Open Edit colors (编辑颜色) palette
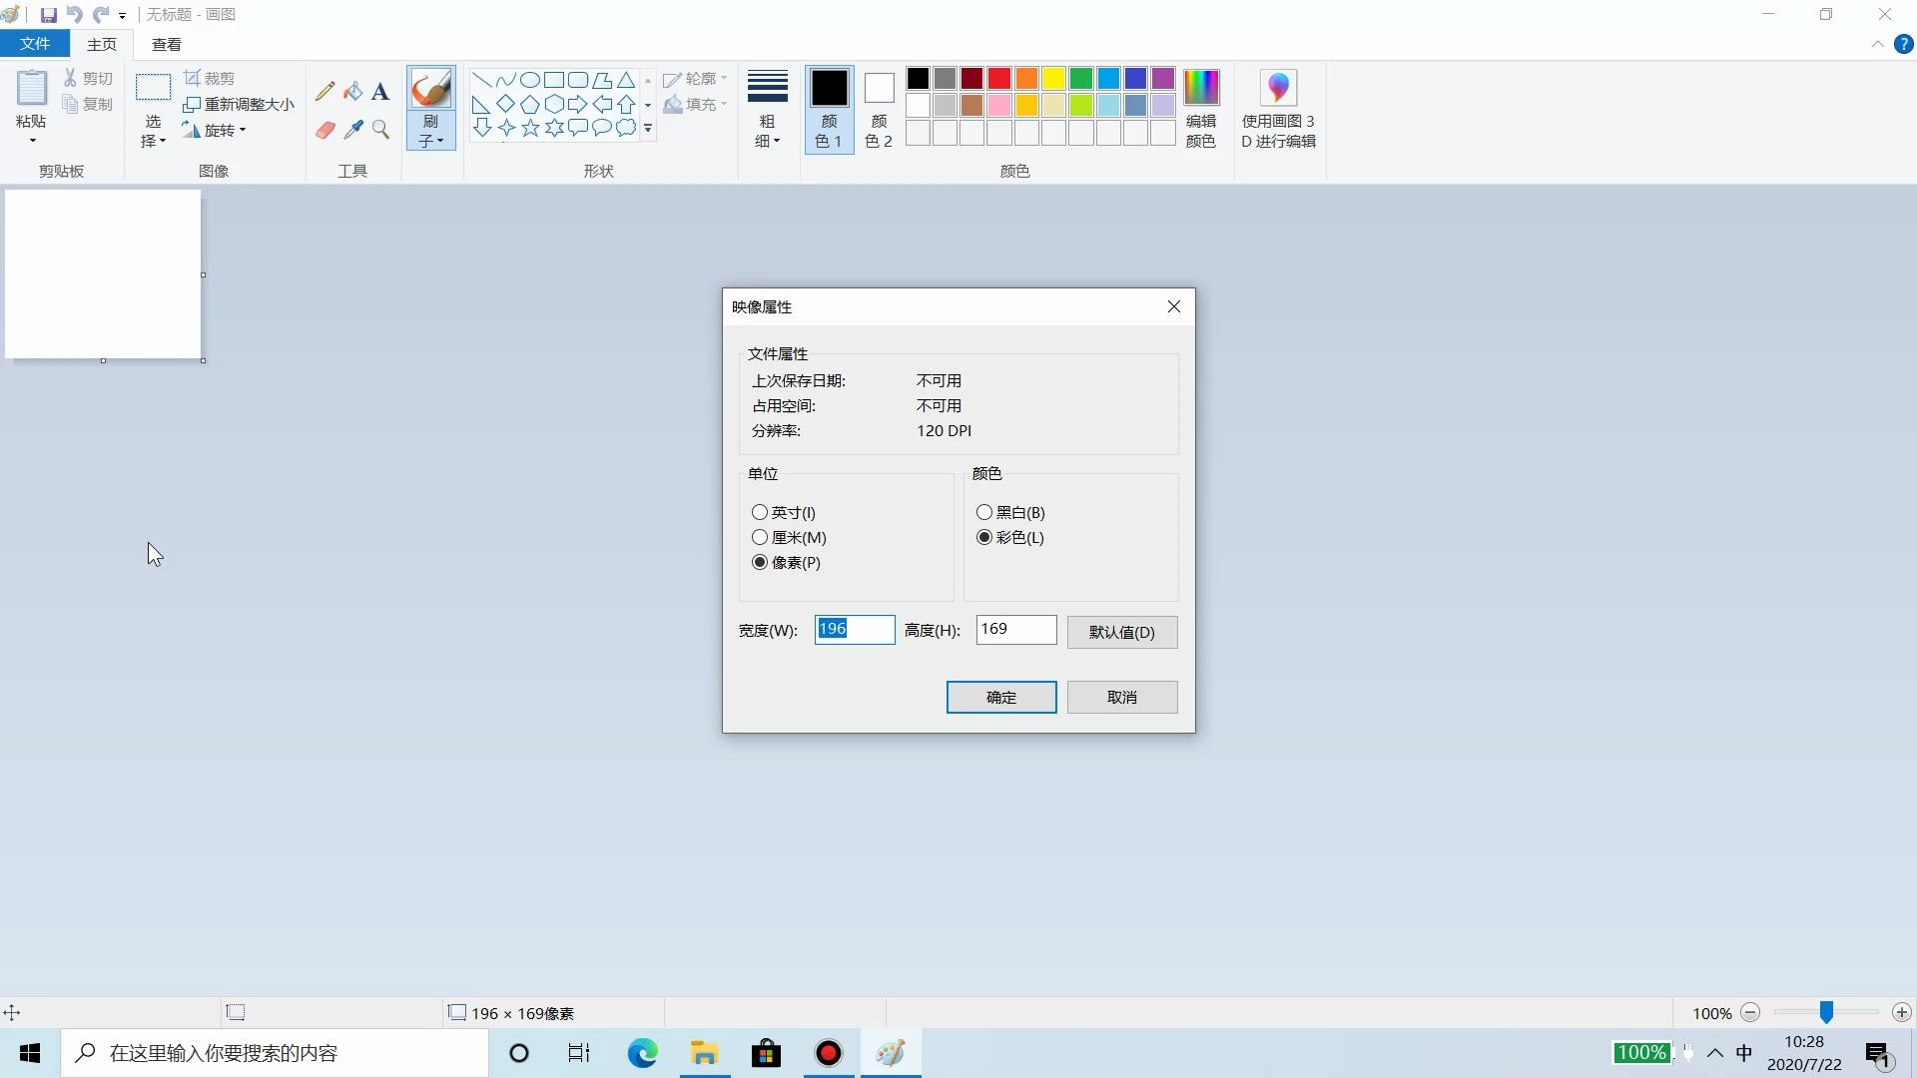 pyautogui.click(x=1201, y=109)
